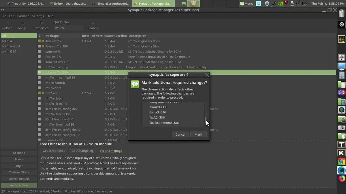
Task: Toggle status box for scim-m17n
Action: tap(39, 51)
